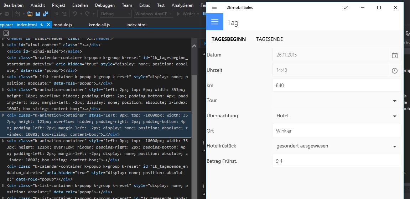Click the Save icon in Visual Studio toolbar
Viewport: 410px width, 199px height.
(x=38, y=14)
